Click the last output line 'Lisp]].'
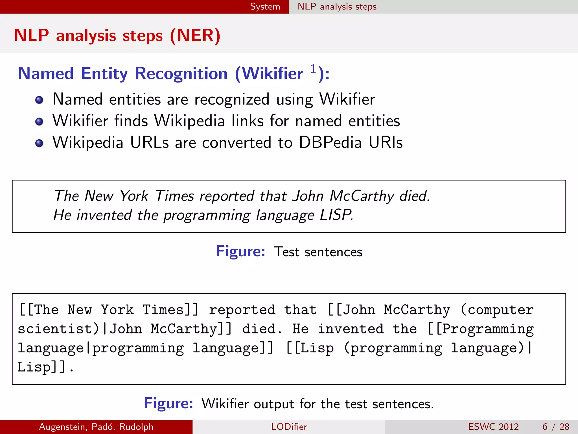578x434 pixels. pyautogui.click(x=46, y=367)
